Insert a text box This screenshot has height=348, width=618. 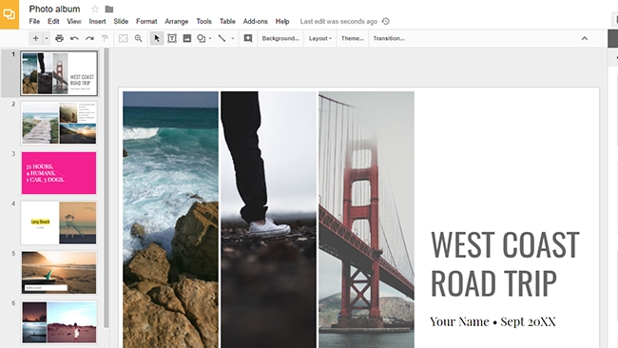point(172,38)
